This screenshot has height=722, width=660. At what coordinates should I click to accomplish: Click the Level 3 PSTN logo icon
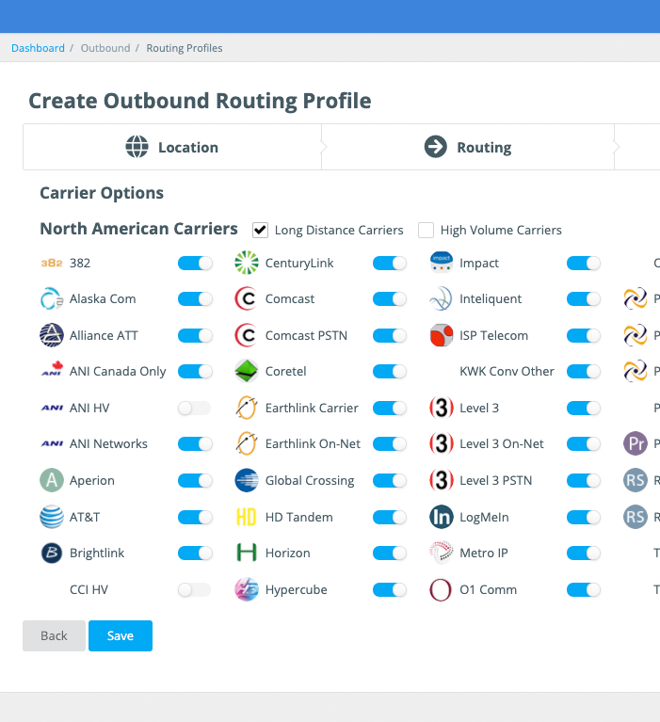[441, 480]
